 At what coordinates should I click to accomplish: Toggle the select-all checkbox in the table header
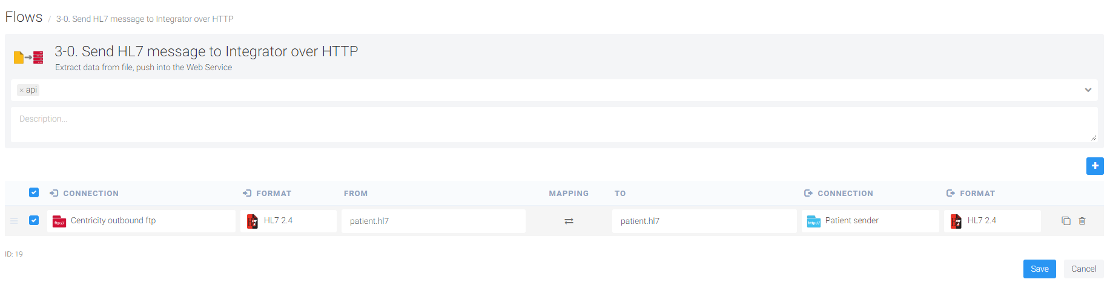[x=34, y=192]
